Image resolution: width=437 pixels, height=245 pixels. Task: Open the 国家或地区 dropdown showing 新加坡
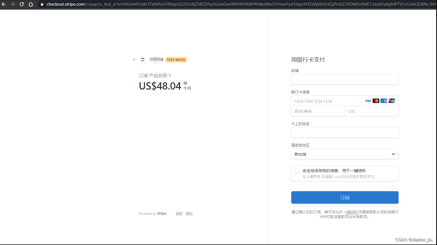coord(345,154)
